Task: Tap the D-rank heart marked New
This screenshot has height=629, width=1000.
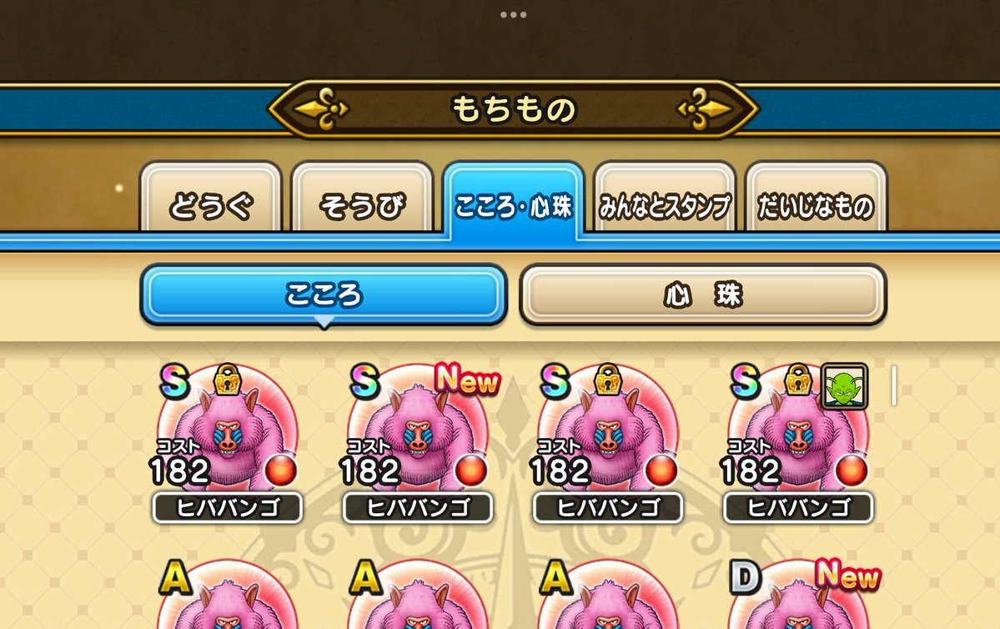Action: point(801,593)
